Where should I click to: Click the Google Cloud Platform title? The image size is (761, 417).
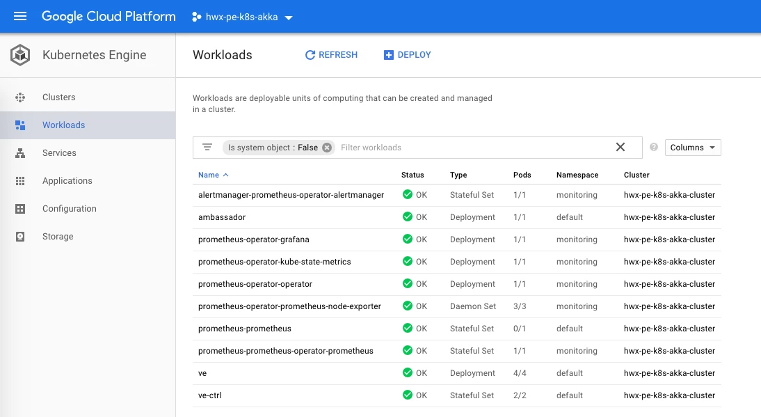109,17
